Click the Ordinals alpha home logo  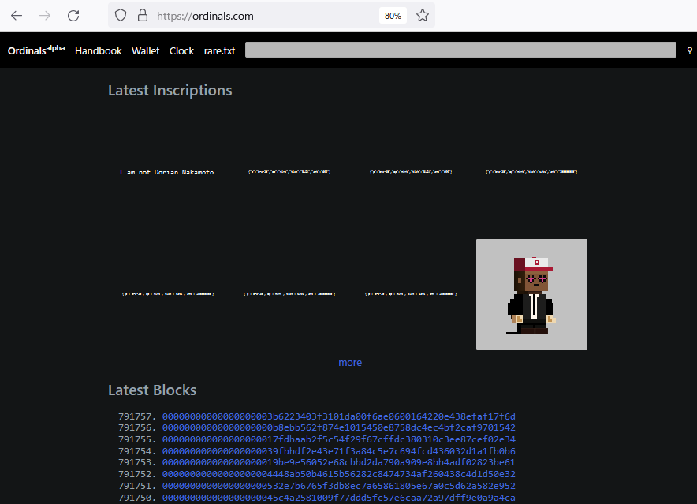coord(36,50)
